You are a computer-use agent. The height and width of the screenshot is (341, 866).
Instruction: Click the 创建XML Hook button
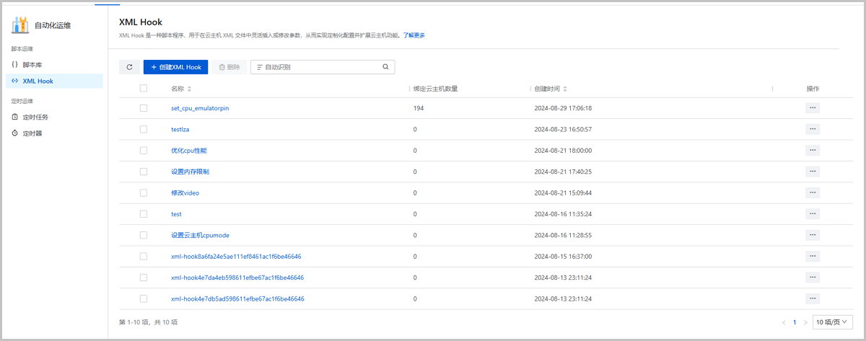tap(176, 67)
